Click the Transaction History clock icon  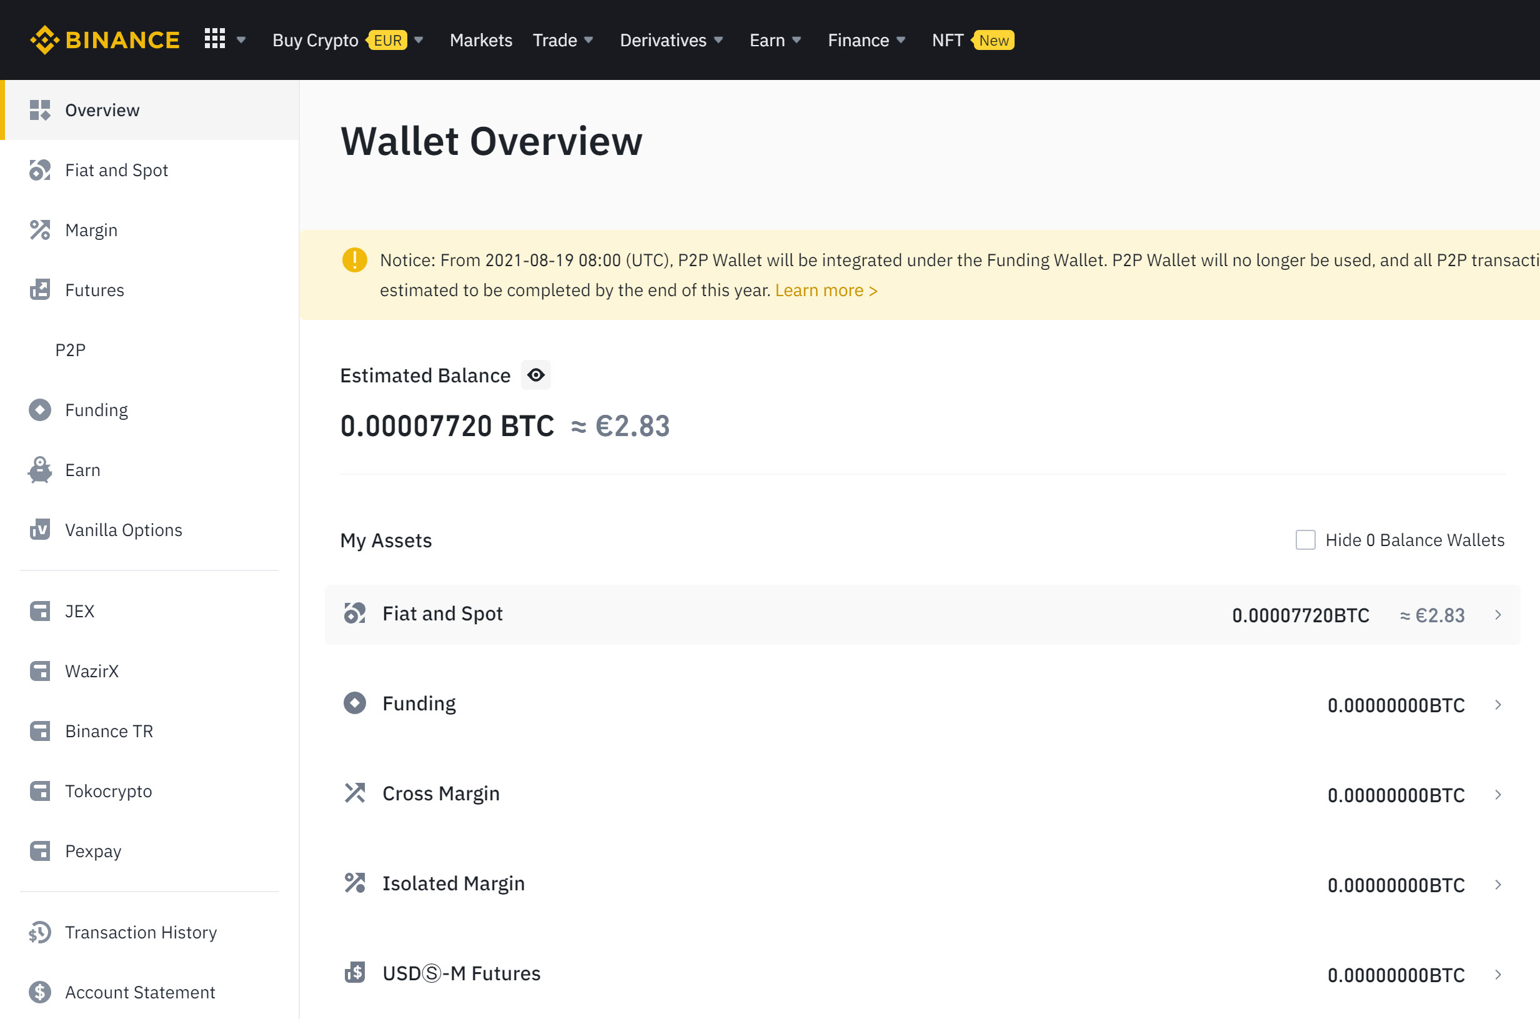click(39, 933)
